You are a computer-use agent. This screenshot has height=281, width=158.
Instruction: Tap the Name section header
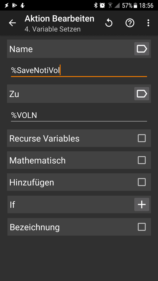pos(21,49)
